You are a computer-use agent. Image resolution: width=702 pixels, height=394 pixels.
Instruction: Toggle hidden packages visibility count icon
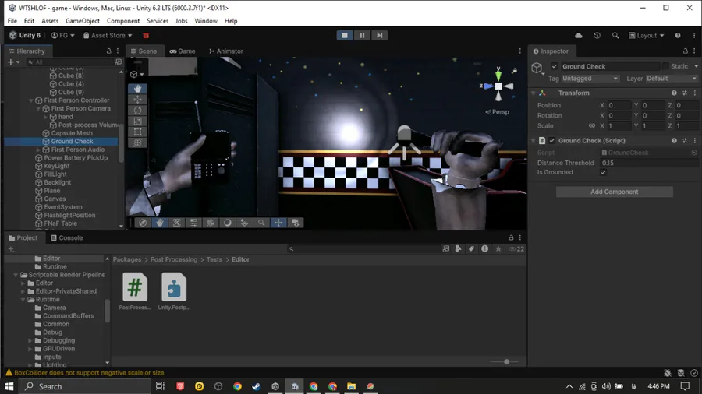(x=516, y=249)
